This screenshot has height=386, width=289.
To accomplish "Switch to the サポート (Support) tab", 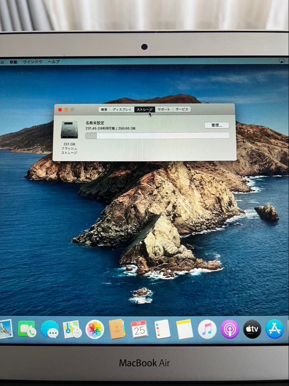I will 163,109.
